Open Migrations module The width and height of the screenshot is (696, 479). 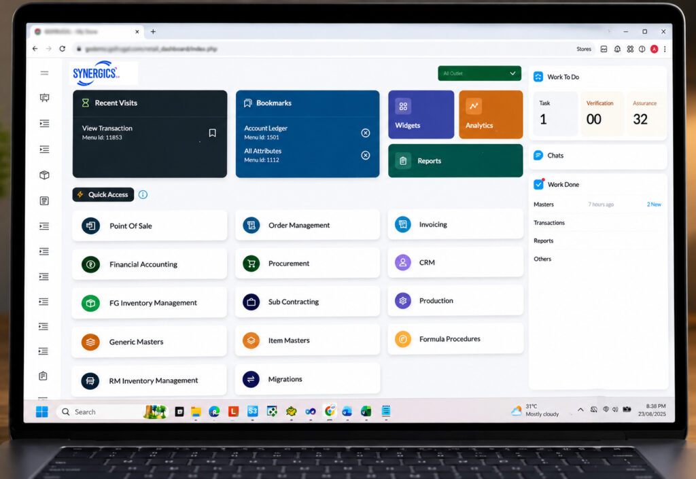(308, 378)
